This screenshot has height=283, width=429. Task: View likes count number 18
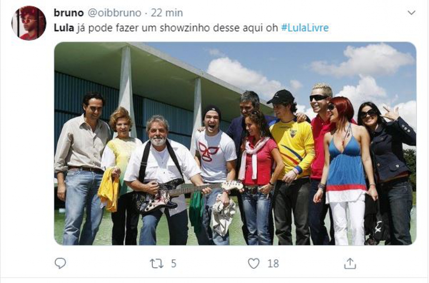click(x=273, y=263)
